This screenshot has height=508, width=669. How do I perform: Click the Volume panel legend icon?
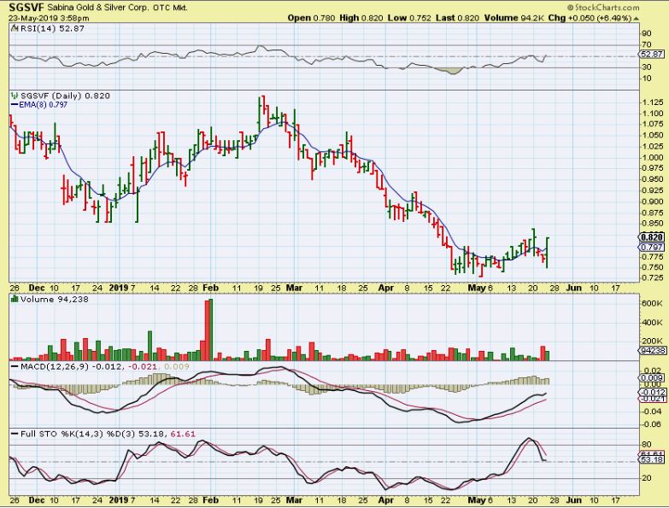pyautogui.click(x=11, y=301)
